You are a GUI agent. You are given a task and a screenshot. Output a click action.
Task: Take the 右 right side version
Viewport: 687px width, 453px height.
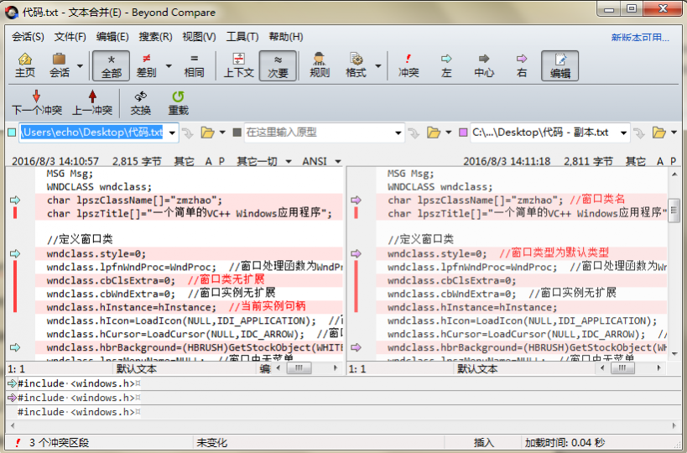pyautogui.click(x=522, y=65)
